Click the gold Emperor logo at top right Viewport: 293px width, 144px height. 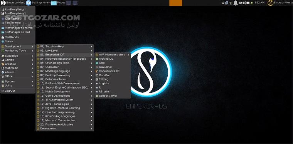(x=270, y=3)
